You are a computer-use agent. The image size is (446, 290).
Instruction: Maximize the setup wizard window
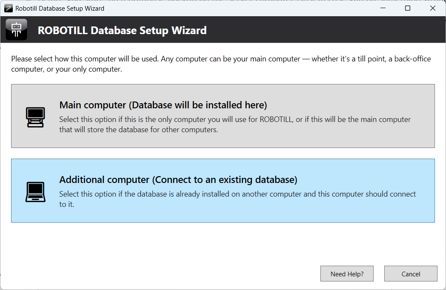pyautogui.click(x=407, y=8)
